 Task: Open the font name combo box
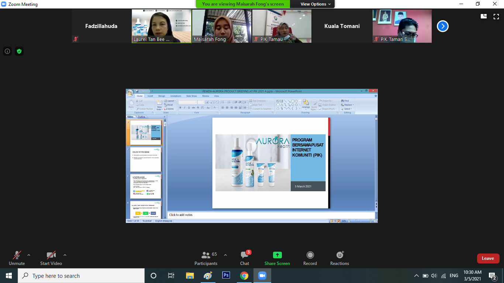tap(188, 102)
